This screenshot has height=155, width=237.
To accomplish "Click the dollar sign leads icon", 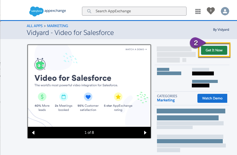I will click(42, 97).
